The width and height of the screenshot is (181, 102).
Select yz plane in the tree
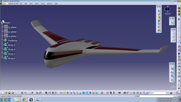point(12,32)
